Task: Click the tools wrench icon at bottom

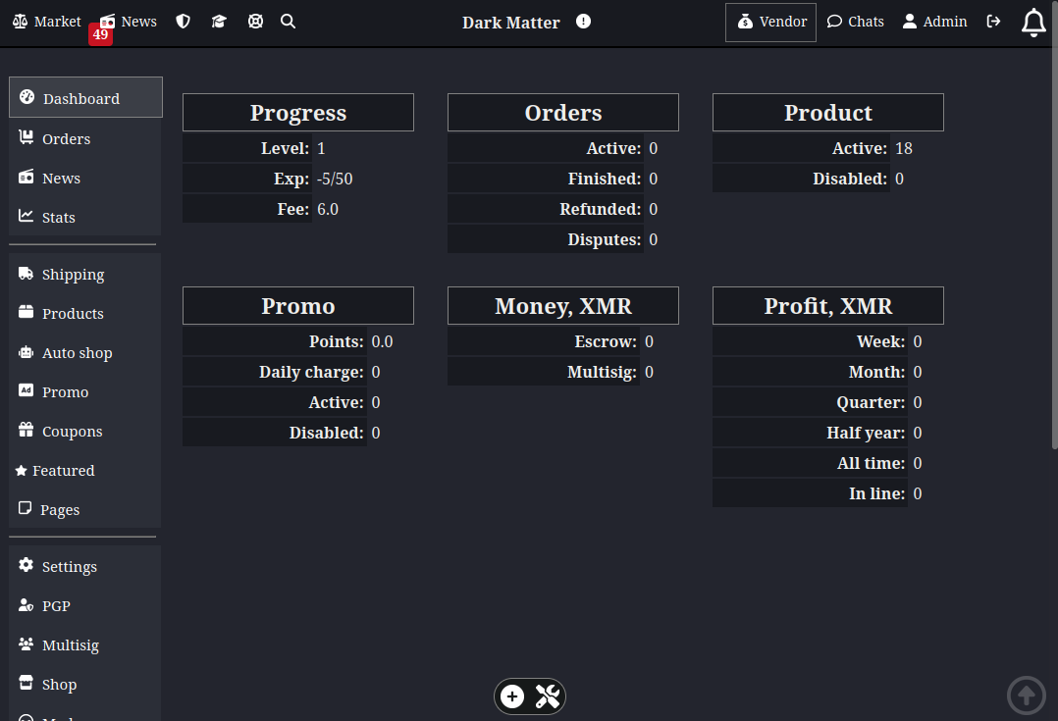Action: pyautogui.click(x=548, y=696)
